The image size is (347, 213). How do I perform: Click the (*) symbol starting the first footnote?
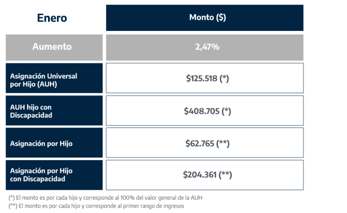[x=12, y=198]
